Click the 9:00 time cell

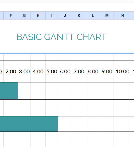107,72
